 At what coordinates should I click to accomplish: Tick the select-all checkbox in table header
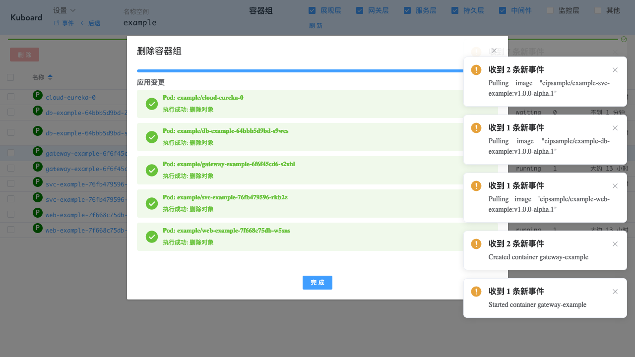tap(10, 77)
